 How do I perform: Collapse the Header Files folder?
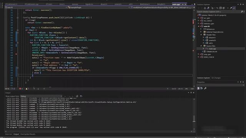pos(201,35)
